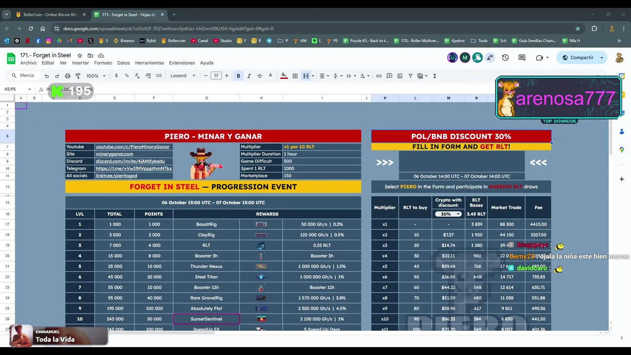The height and width of the screenshot is (355, 631).
Task: Open the Extensiones menu
Action: coord(182,63)
